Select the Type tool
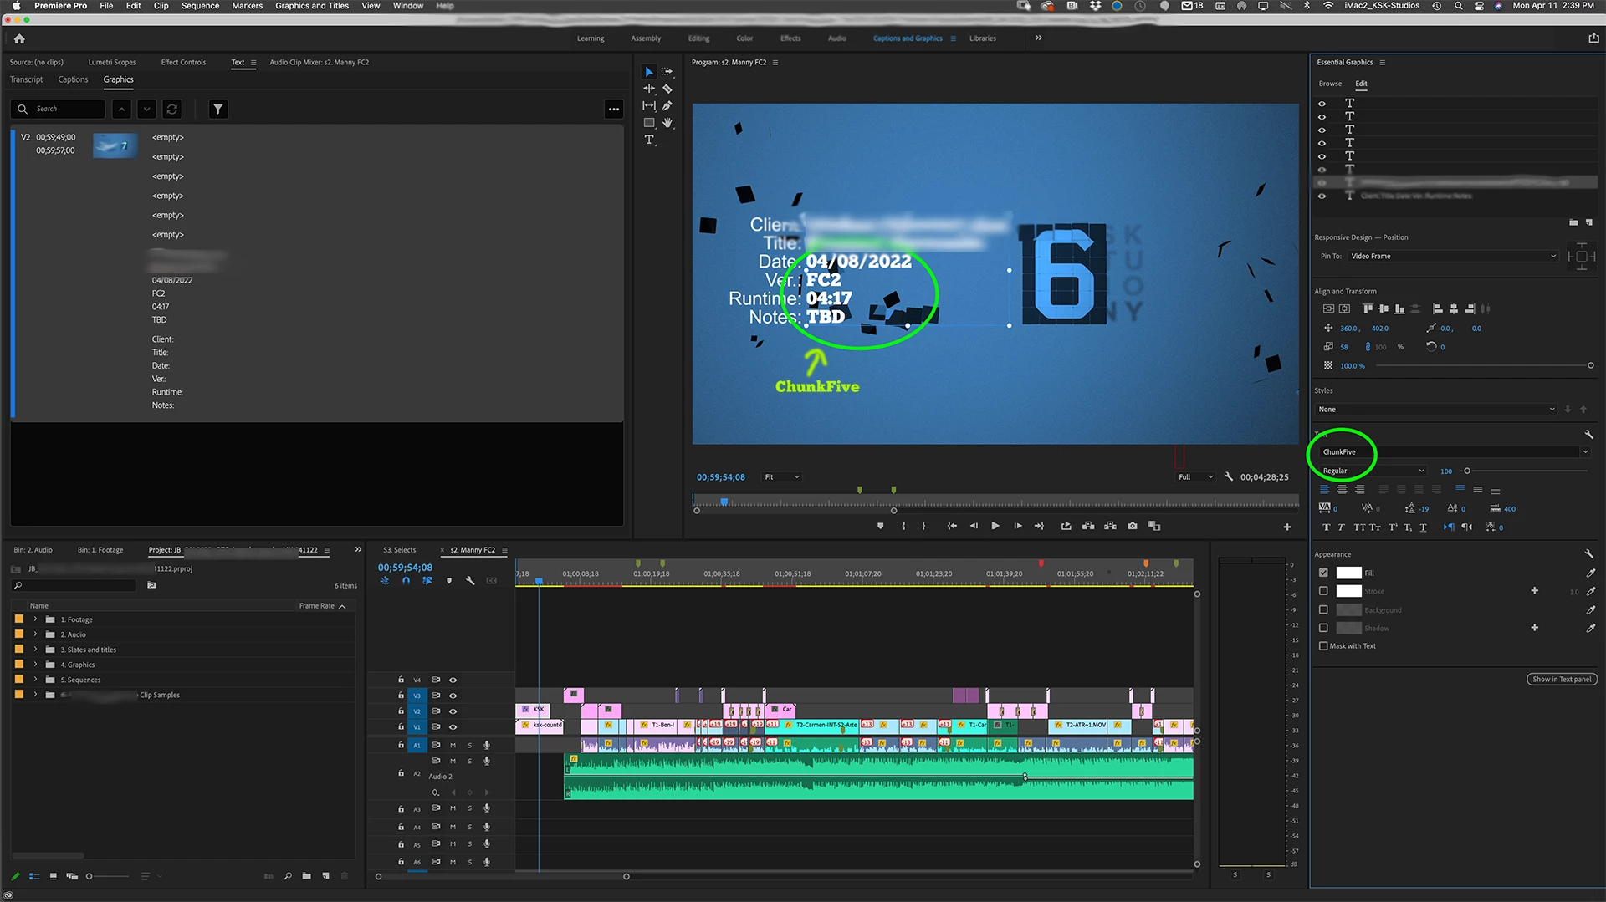This screenshot has height=902, width=1606. tap(649, 140)
